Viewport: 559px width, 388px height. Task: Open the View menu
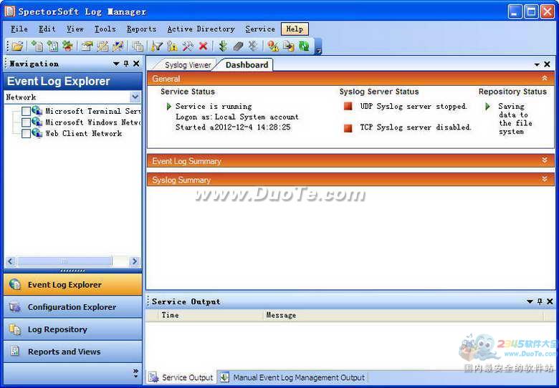(x=75, y=29)
